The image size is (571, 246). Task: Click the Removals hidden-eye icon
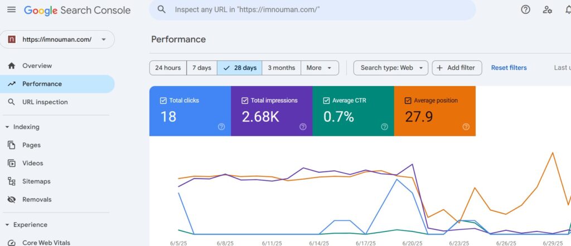[x=12, y=199]
